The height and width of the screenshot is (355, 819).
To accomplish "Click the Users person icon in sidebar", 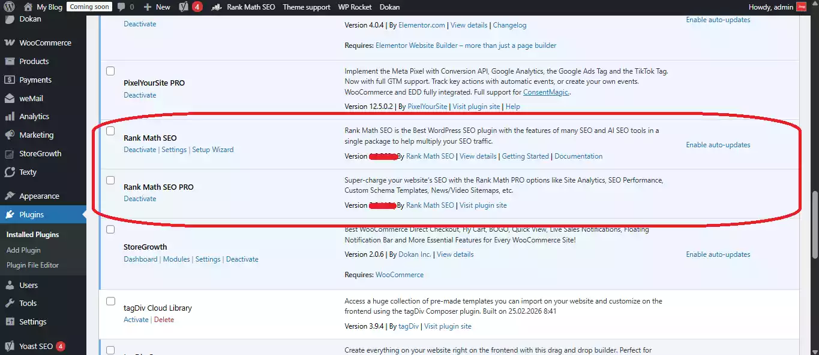I will (x=10, y=286).
